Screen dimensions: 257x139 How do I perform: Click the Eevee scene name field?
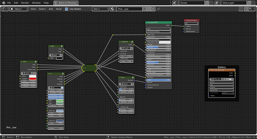(192, 3)
